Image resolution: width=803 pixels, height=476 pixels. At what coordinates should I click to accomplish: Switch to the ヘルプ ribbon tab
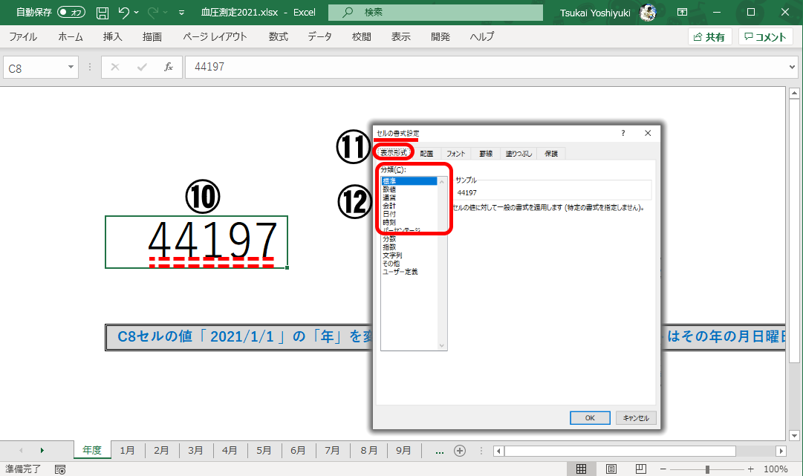482,37
